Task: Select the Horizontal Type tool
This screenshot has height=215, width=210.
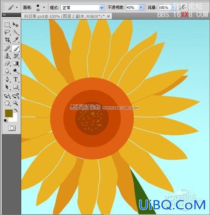Action: pyautogui.click(x=15, y=79)
